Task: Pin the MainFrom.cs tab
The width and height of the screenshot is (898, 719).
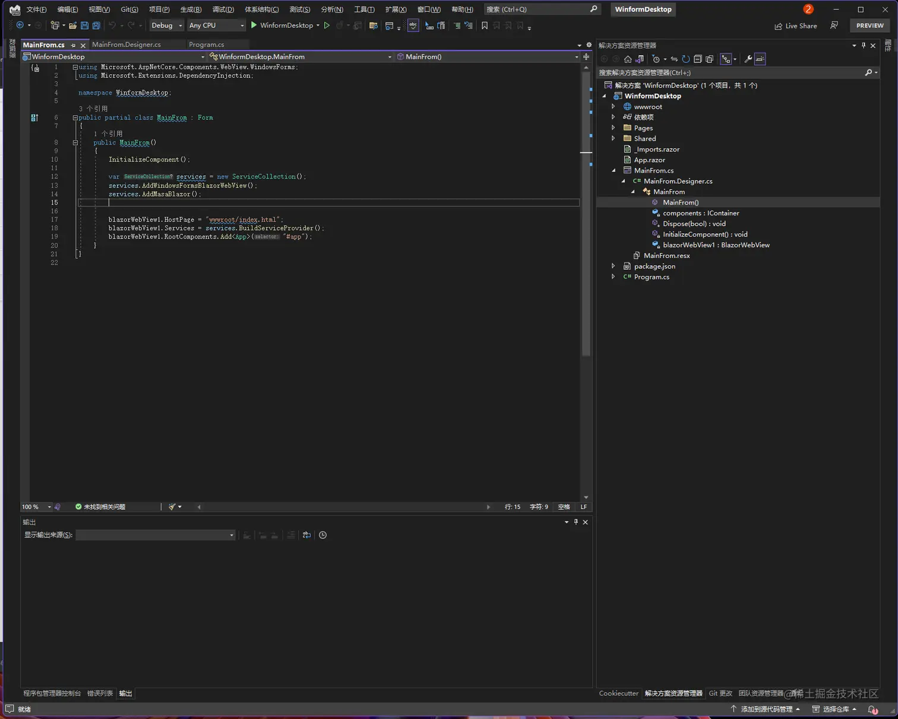Action: (x=73, y=45)
